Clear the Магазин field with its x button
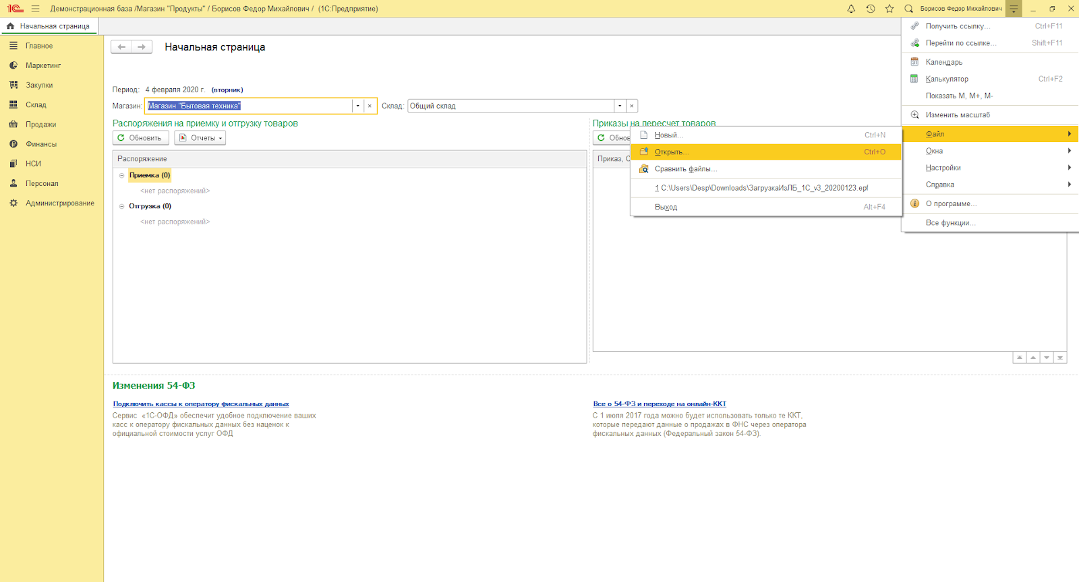The image size is (1079, 582). (370, 106)
